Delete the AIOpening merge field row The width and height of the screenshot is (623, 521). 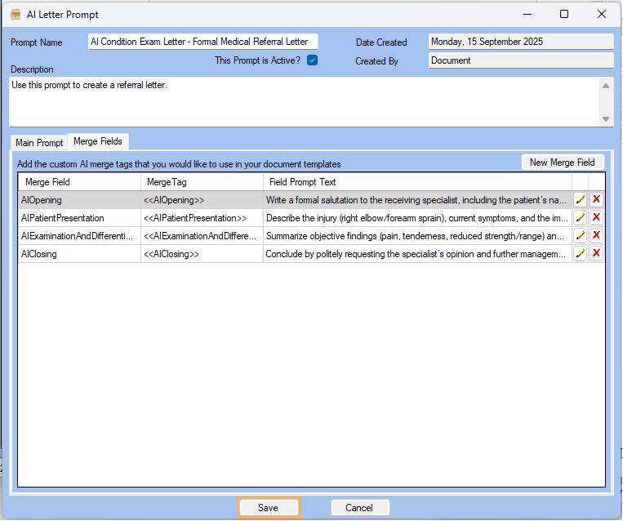click(596, 199)
